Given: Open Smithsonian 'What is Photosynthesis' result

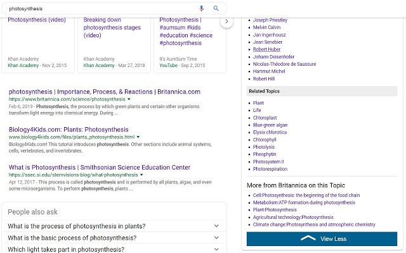Looking at the screenshot, I should [100, 168].
